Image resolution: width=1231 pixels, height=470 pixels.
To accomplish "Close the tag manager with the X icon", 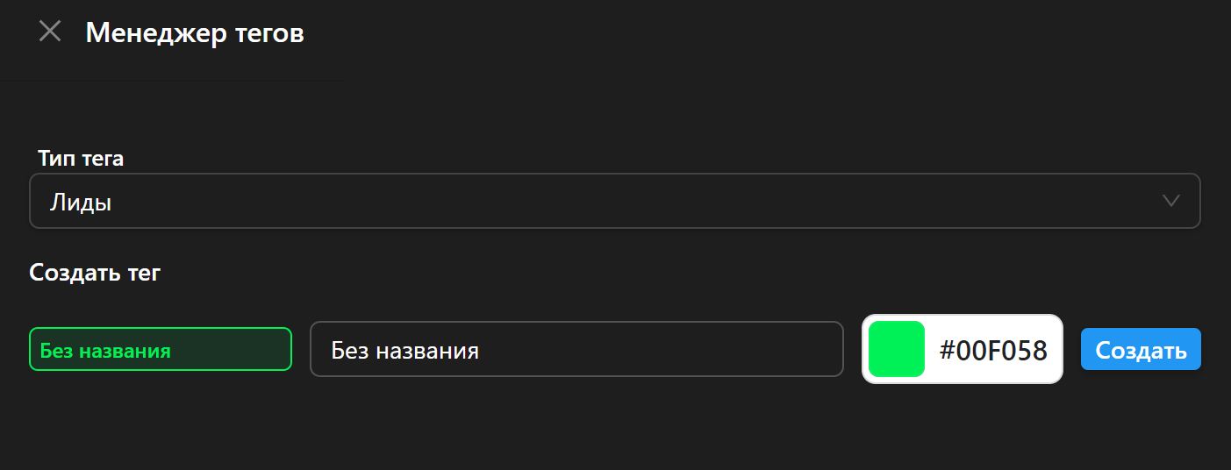I will (50, 32).
